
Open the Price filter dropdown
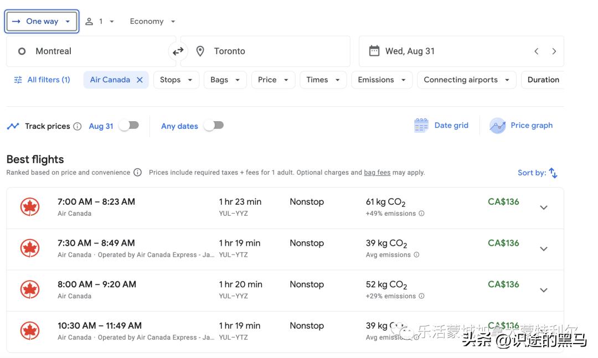pos(273,80)
